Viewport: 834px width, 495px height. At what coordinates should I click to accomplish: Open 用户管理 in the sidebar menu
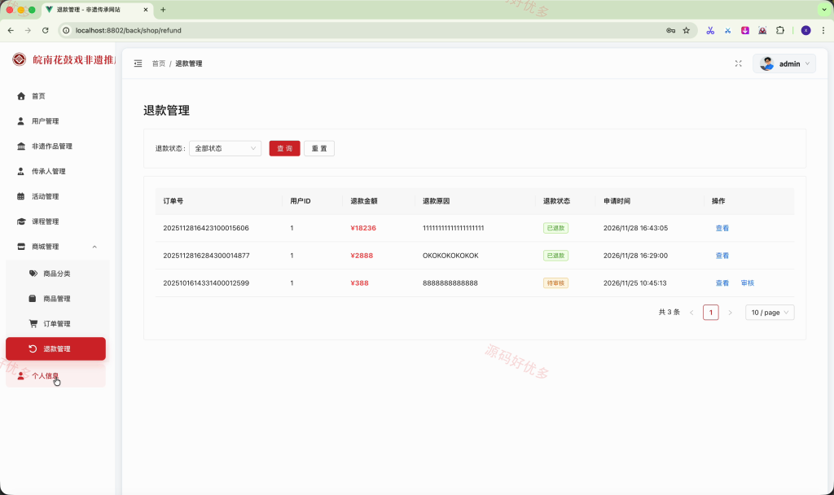click(x=55, y=121)
